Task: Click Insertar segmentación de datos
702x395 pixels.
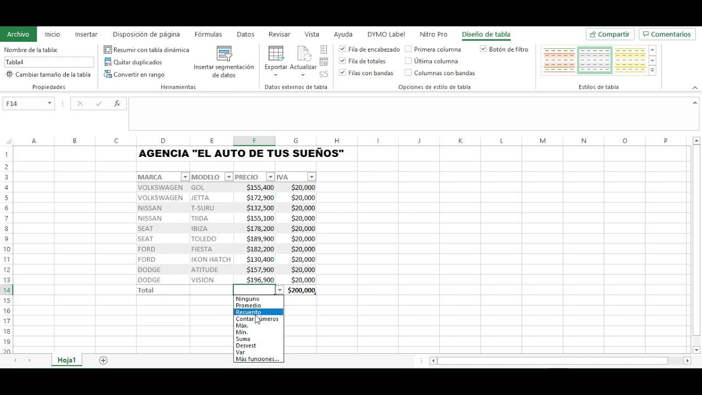Action: click(224, 63)
